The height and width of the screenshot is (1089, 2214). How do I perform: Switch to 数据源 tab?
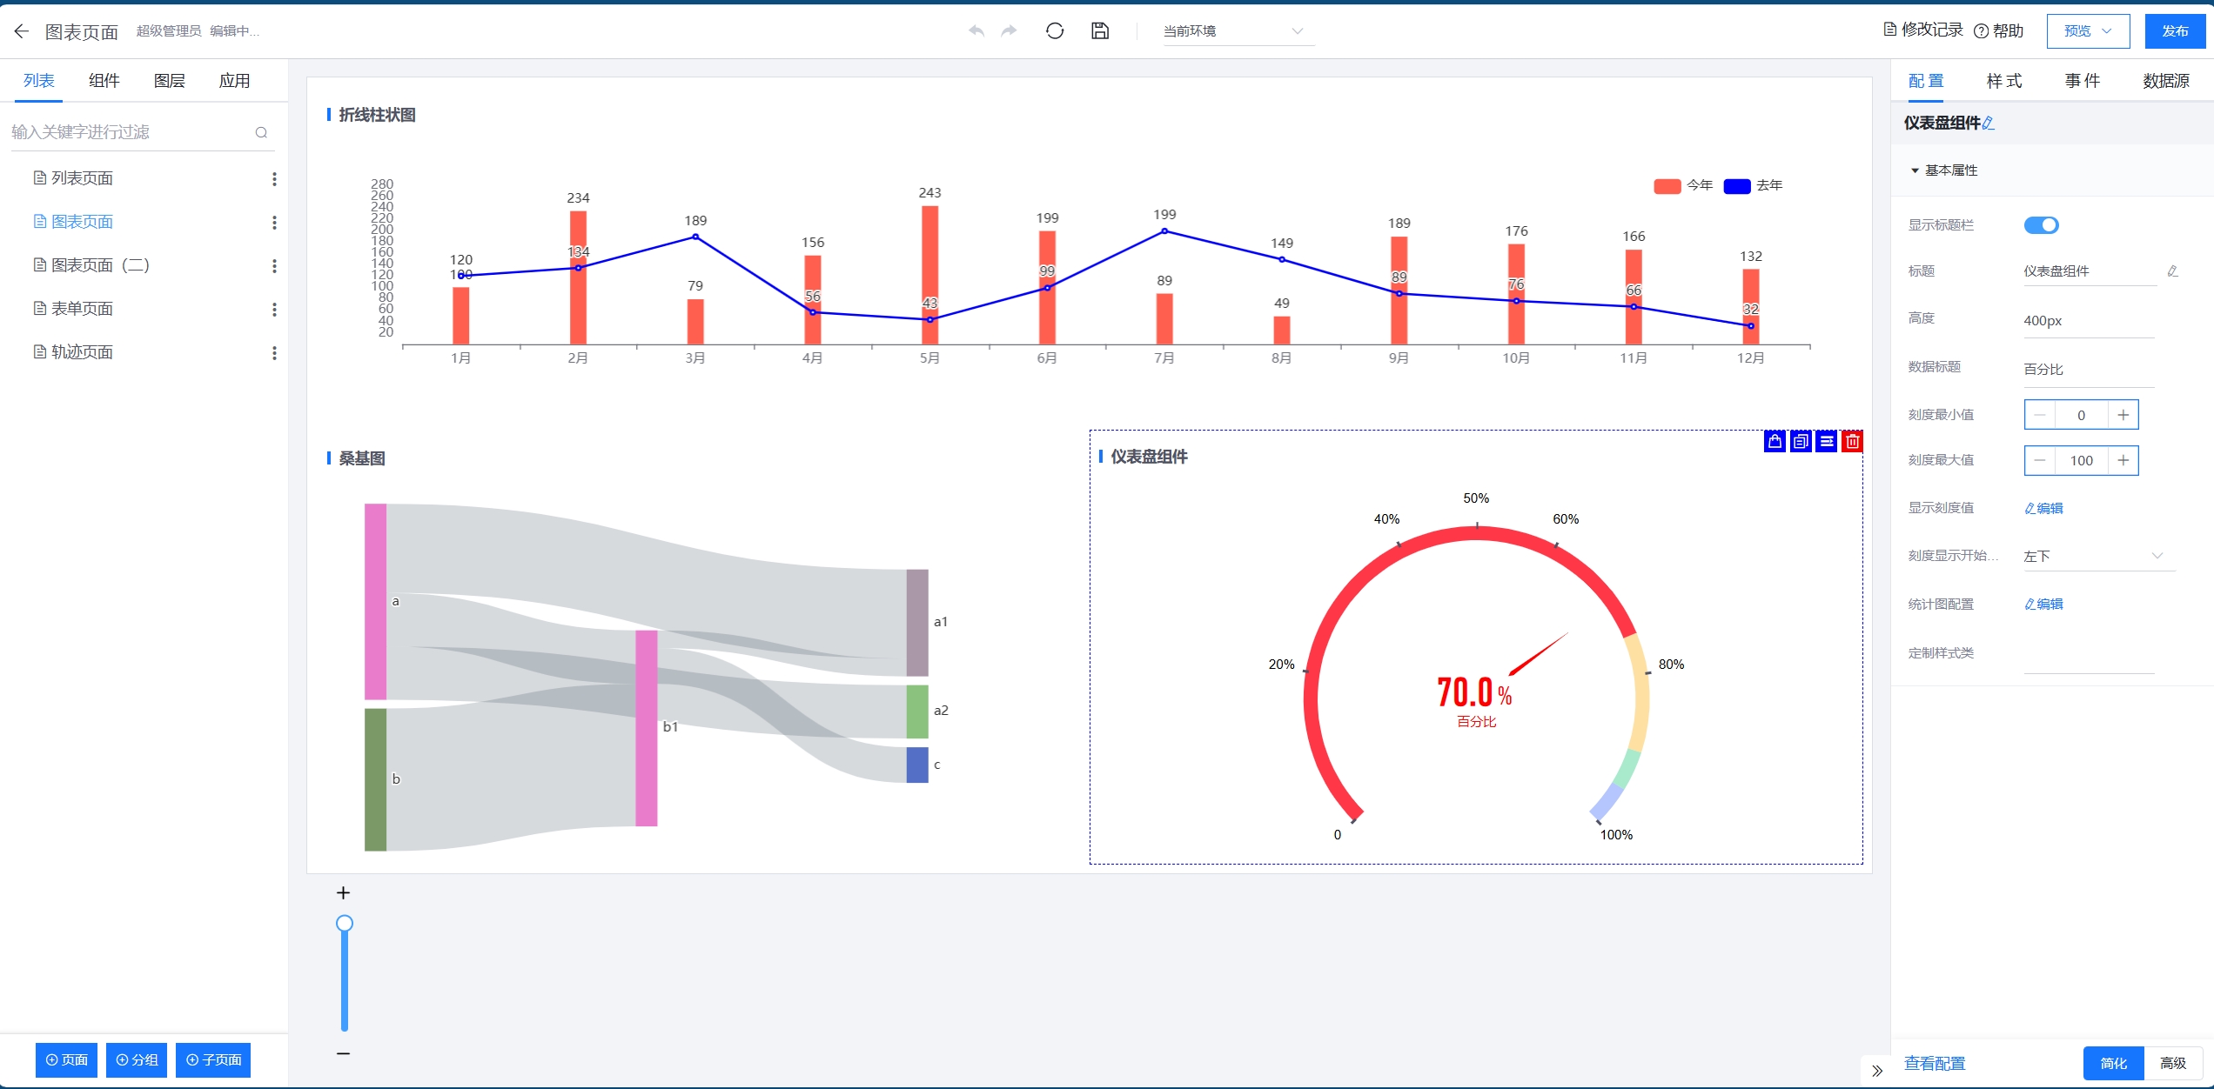2165,81
